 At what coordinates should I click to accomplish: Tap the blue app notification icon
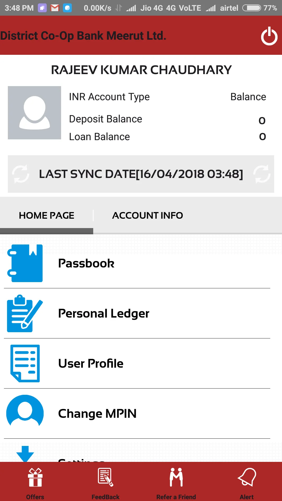point(67,8)
